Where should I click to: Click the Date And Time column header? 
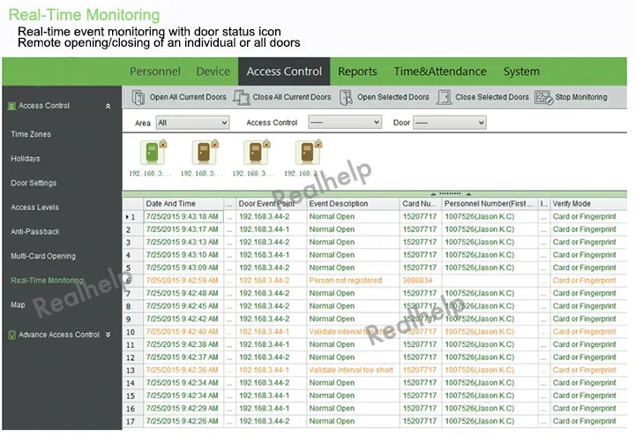[184, 204]
